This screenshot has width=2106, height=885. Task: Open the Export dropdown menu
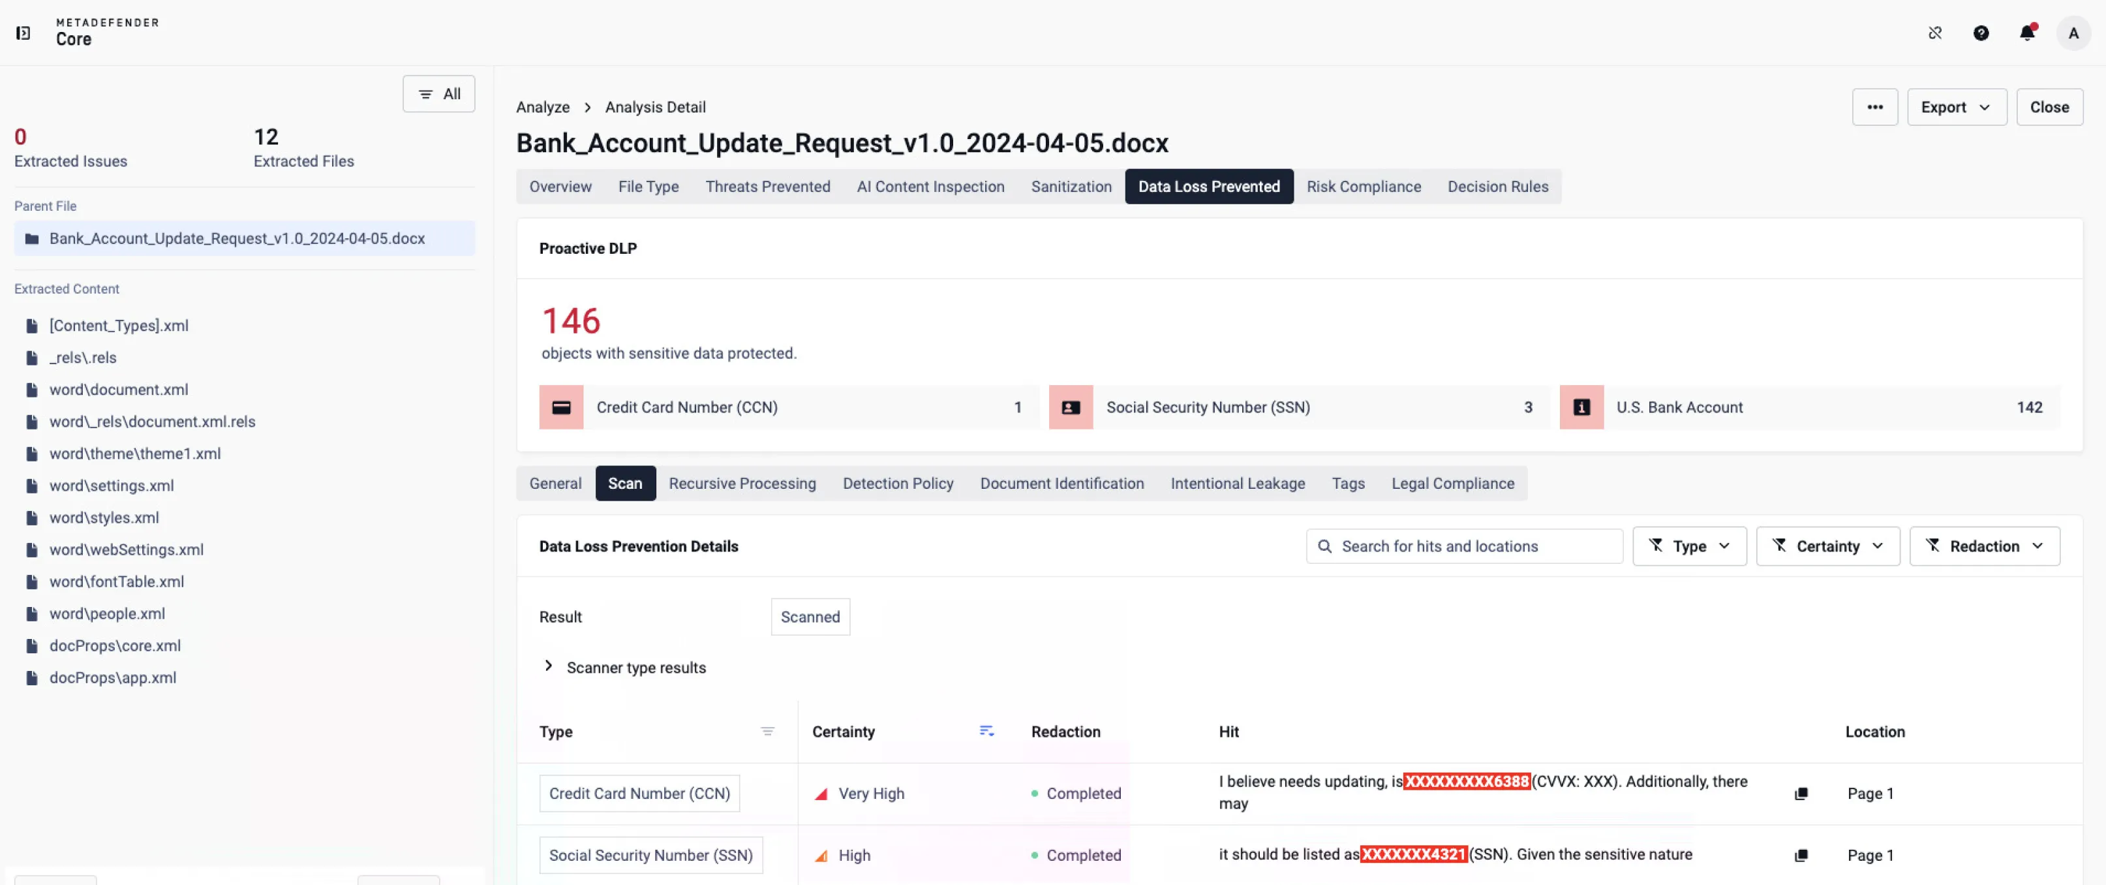pos(1957,107)
